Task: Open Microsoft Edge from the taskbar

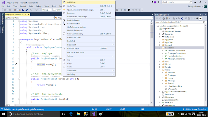Action: point(71,114)
